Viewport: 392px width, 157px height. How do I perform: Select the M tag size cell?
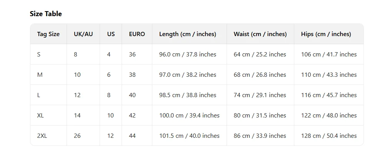coord(40,75)
